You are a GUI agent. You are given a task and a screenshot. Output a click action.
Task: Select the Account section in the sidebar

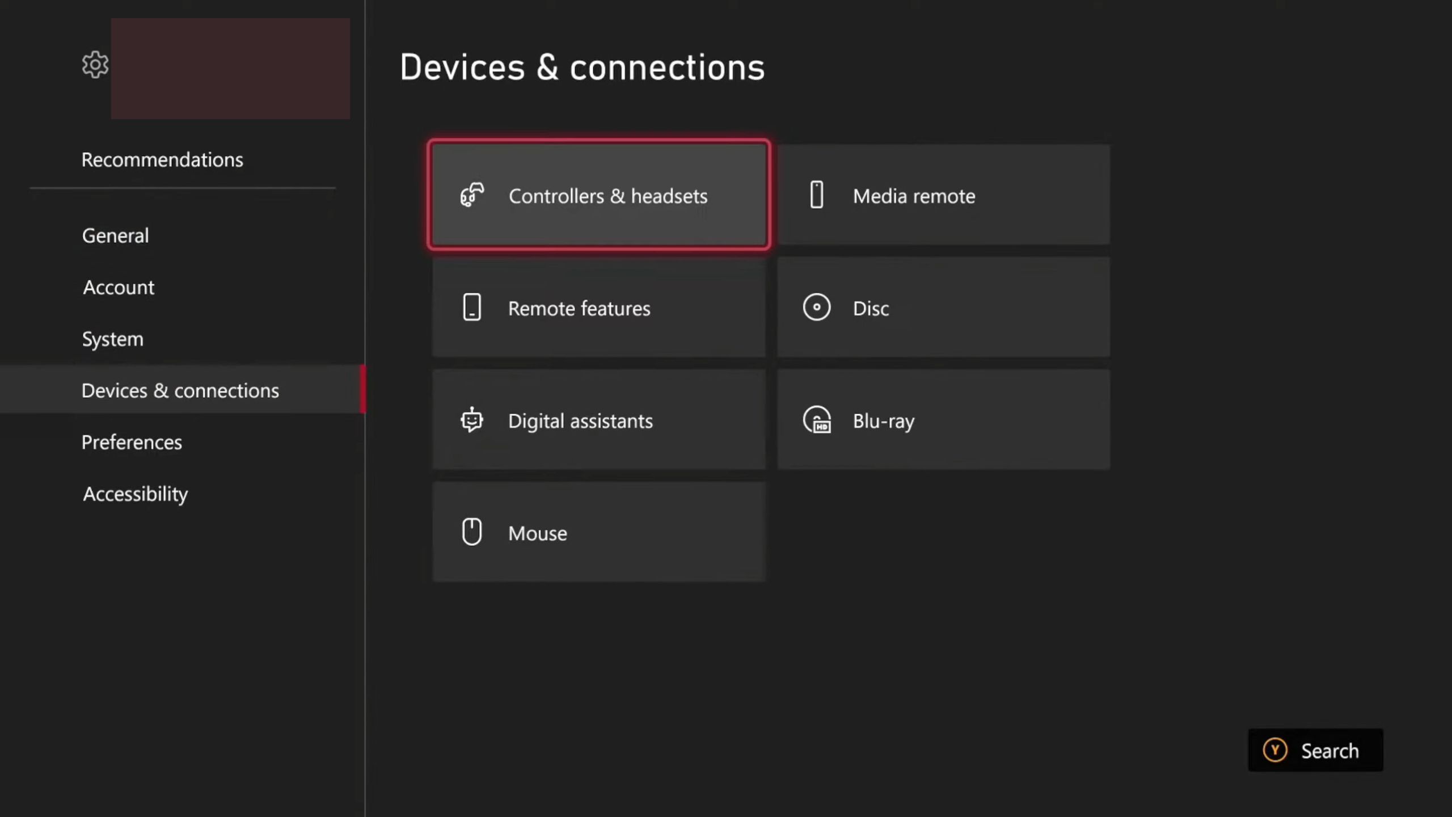[x=118, y=287]
